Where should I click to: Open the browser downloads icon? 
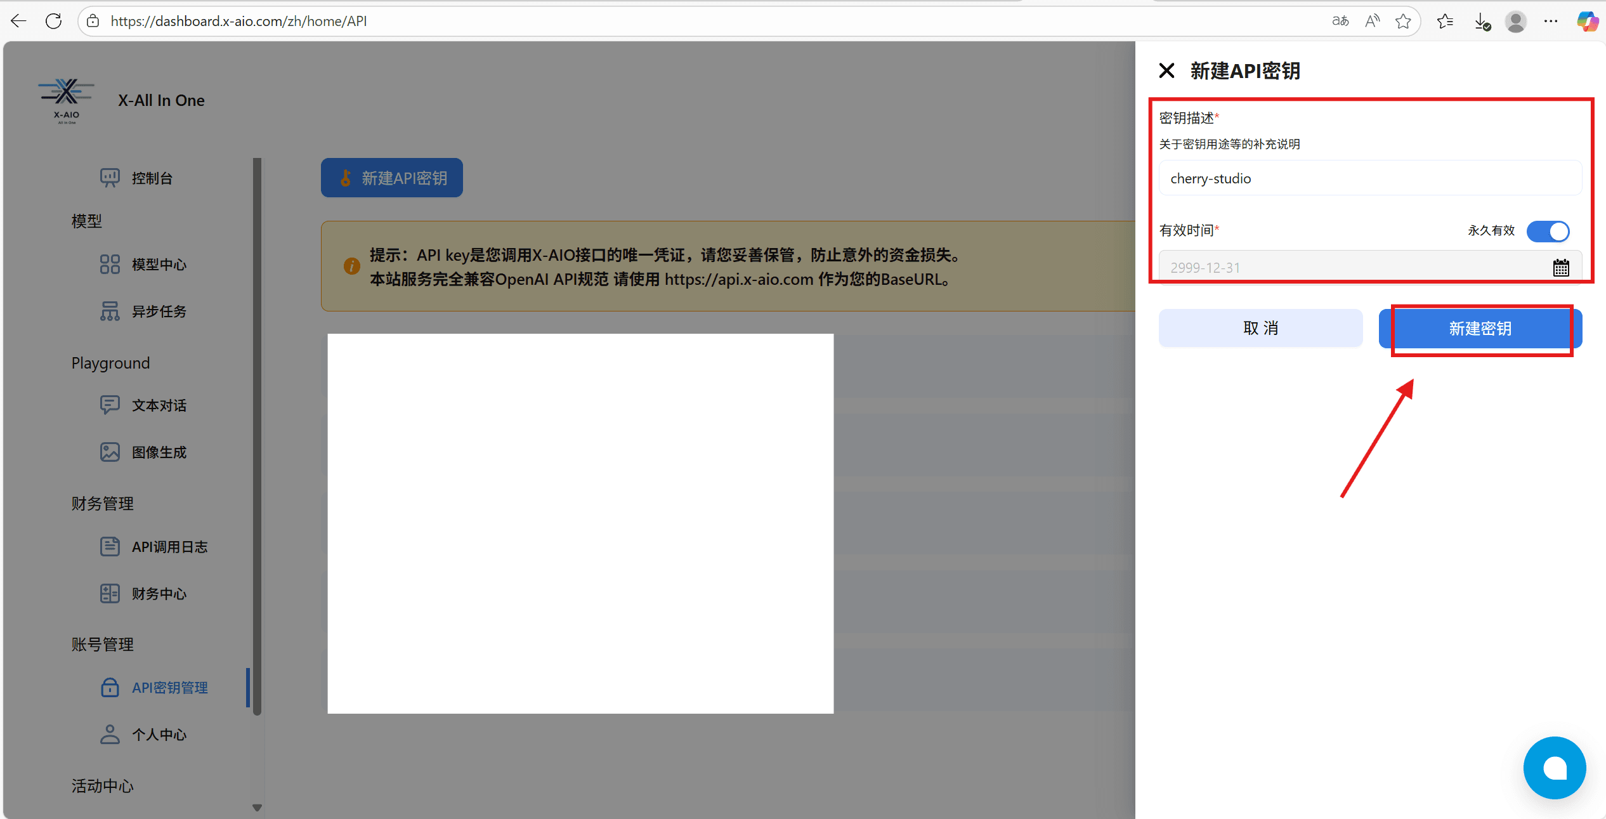pyautogui.click(x=1481, y=22)
